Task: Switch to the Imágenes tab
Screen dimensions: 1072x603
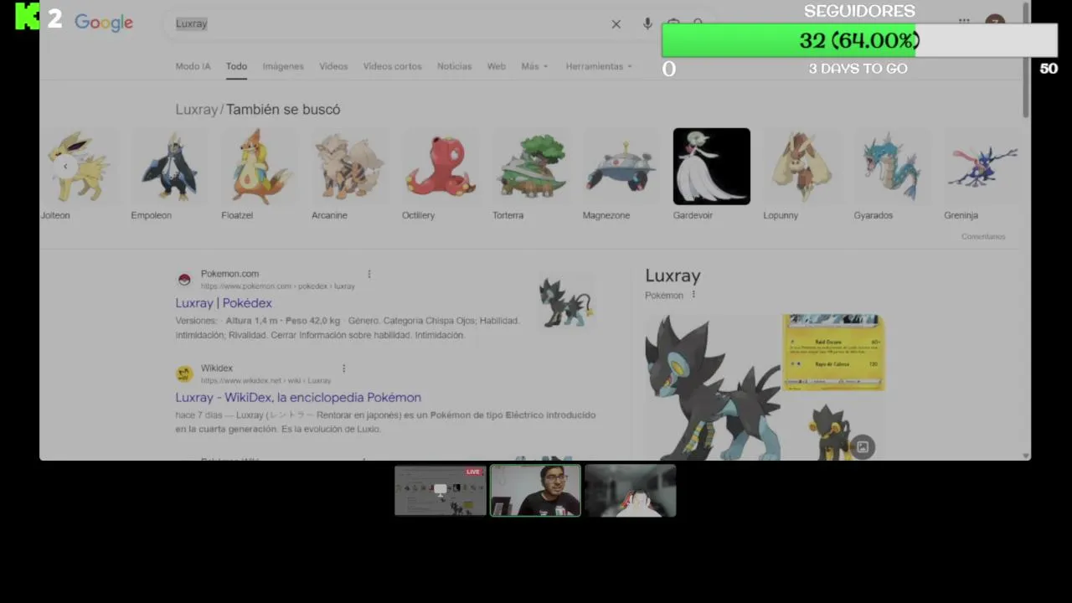Action: coord(283,66)
